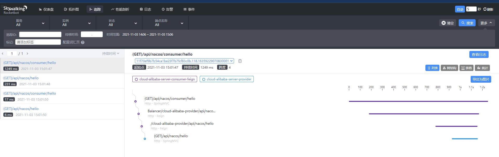This screenshot has height=157, width=499.
Task: Click the blue provider span duration bar
Action: click(465, 139)
